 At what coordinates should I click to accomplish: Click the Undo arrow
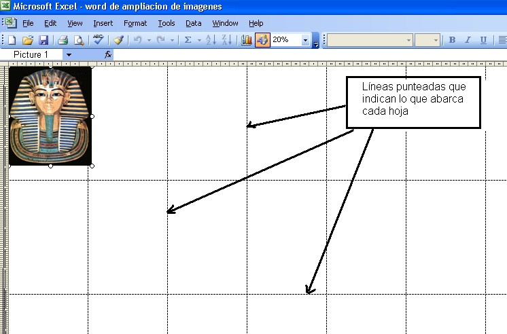coord(138,40)
